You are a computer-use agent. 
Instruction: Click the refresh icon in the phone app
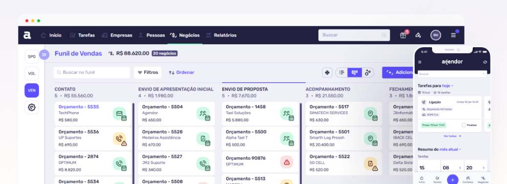click(x=485, y=62)
